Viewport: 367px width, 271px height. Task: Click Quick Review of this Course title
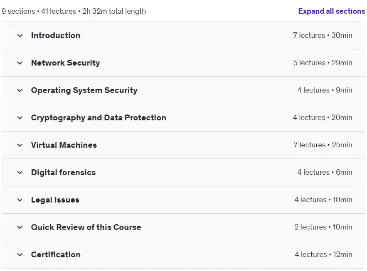tap(86, 227)
